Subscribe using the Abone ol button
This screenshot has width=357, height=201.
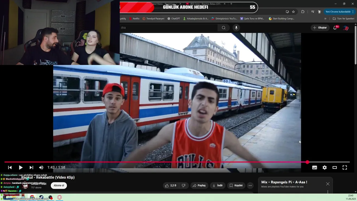59,186
